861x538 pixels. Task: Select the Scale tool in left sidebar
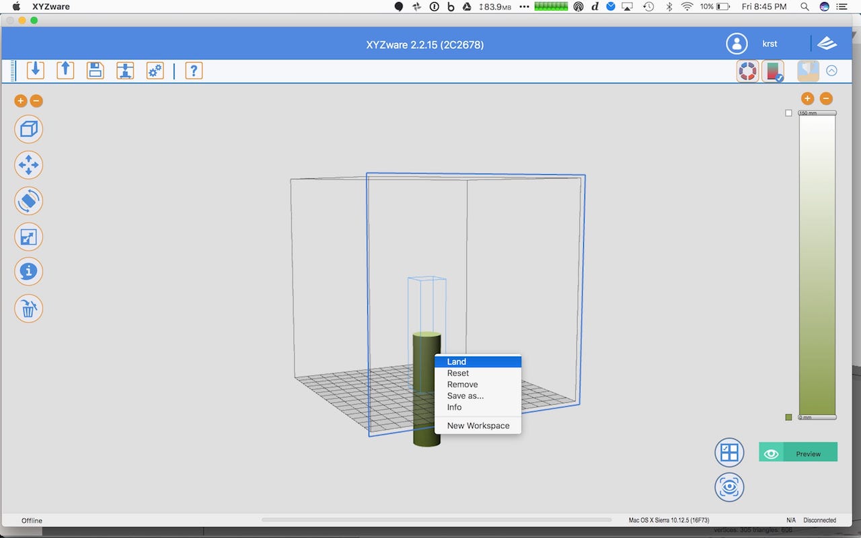coord(29,237)
